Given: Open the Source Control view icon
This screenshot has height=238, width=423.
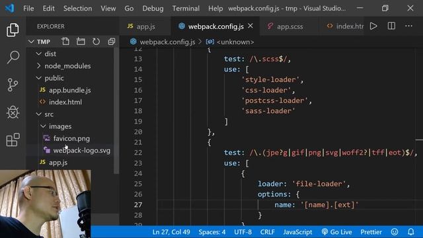Looking at the screenshot, I should pos(13,85).
